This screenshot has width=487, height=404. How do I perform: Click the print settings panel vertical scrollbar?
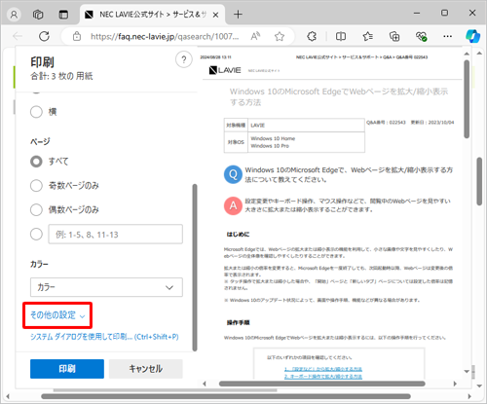click(x=195, y=268)
